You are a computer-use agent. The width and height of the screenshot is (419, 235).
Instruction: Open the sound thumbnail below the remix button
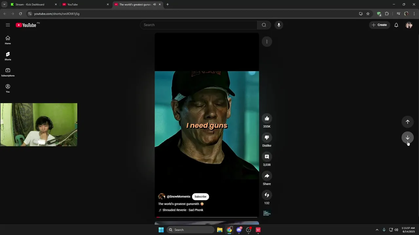pyautogui.click(x=267, y=213)
